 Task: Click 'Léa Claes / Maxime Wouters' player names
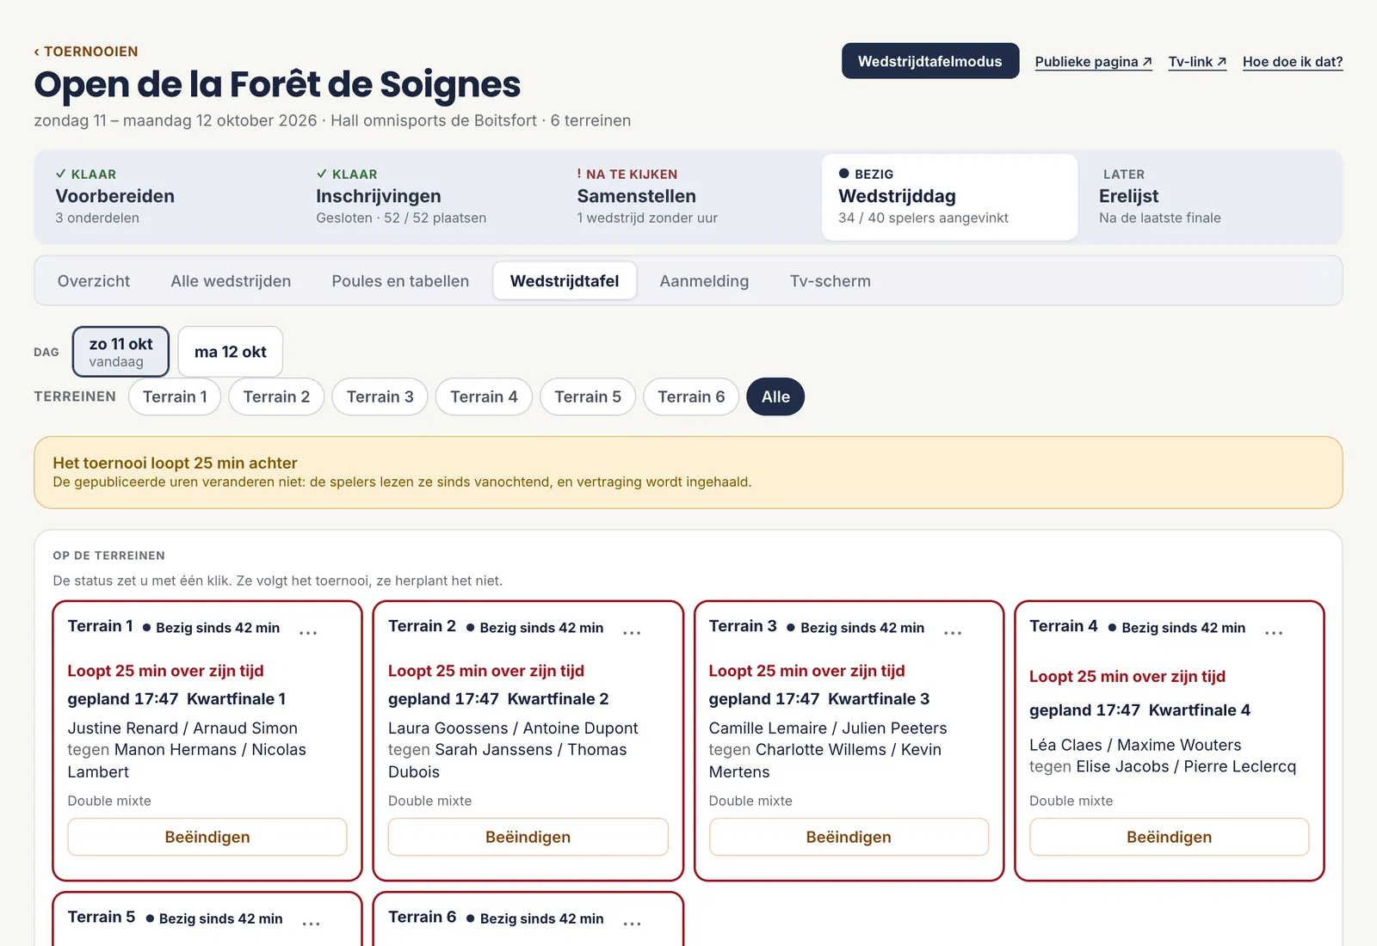[x=1135, y=745]
